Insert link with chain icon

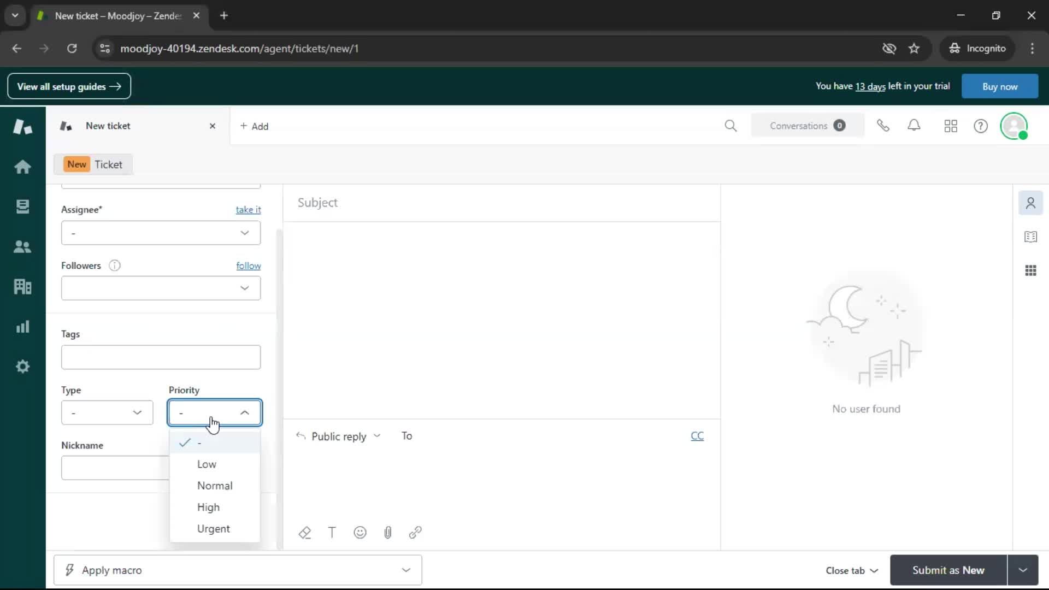click(x=415, y=533)
